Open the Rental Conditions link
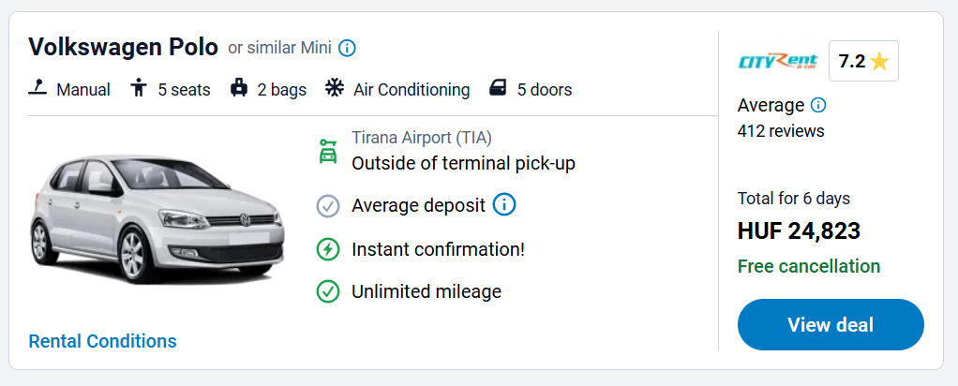This screenshot has height=386, width=958. (x=102, y=341)
